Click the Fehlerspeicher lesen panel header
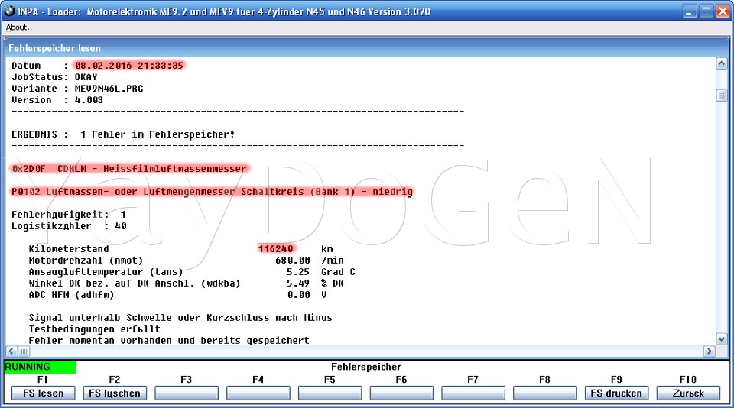Viewport: 734px width, 408px height. pyautogui.click(x=367, y=48)
